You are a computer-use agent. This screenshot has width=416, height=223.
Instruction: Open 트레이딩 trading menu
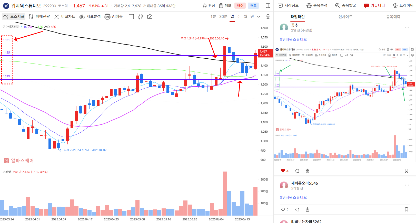pos(403,6)
